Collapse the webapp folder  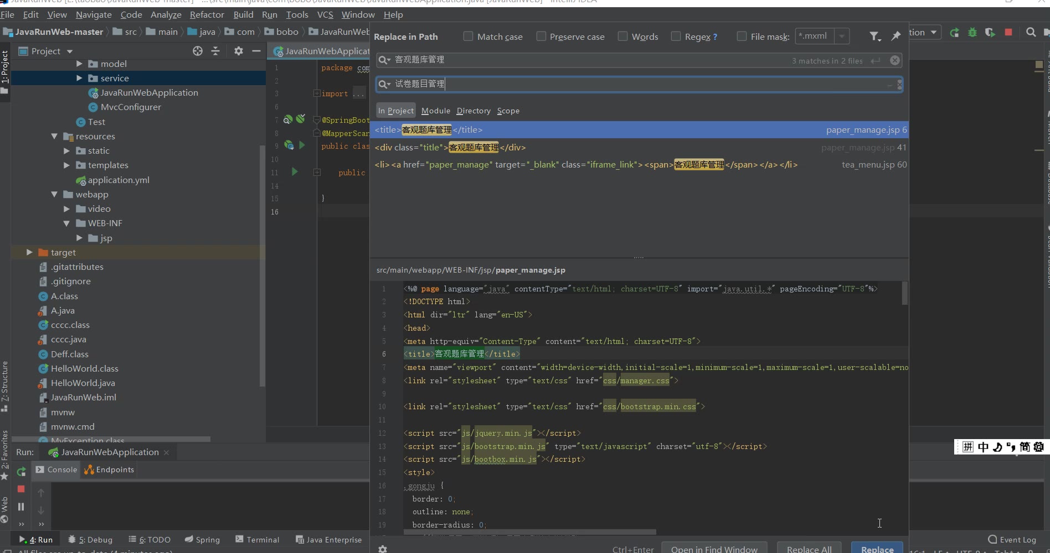tap(54, 194)
